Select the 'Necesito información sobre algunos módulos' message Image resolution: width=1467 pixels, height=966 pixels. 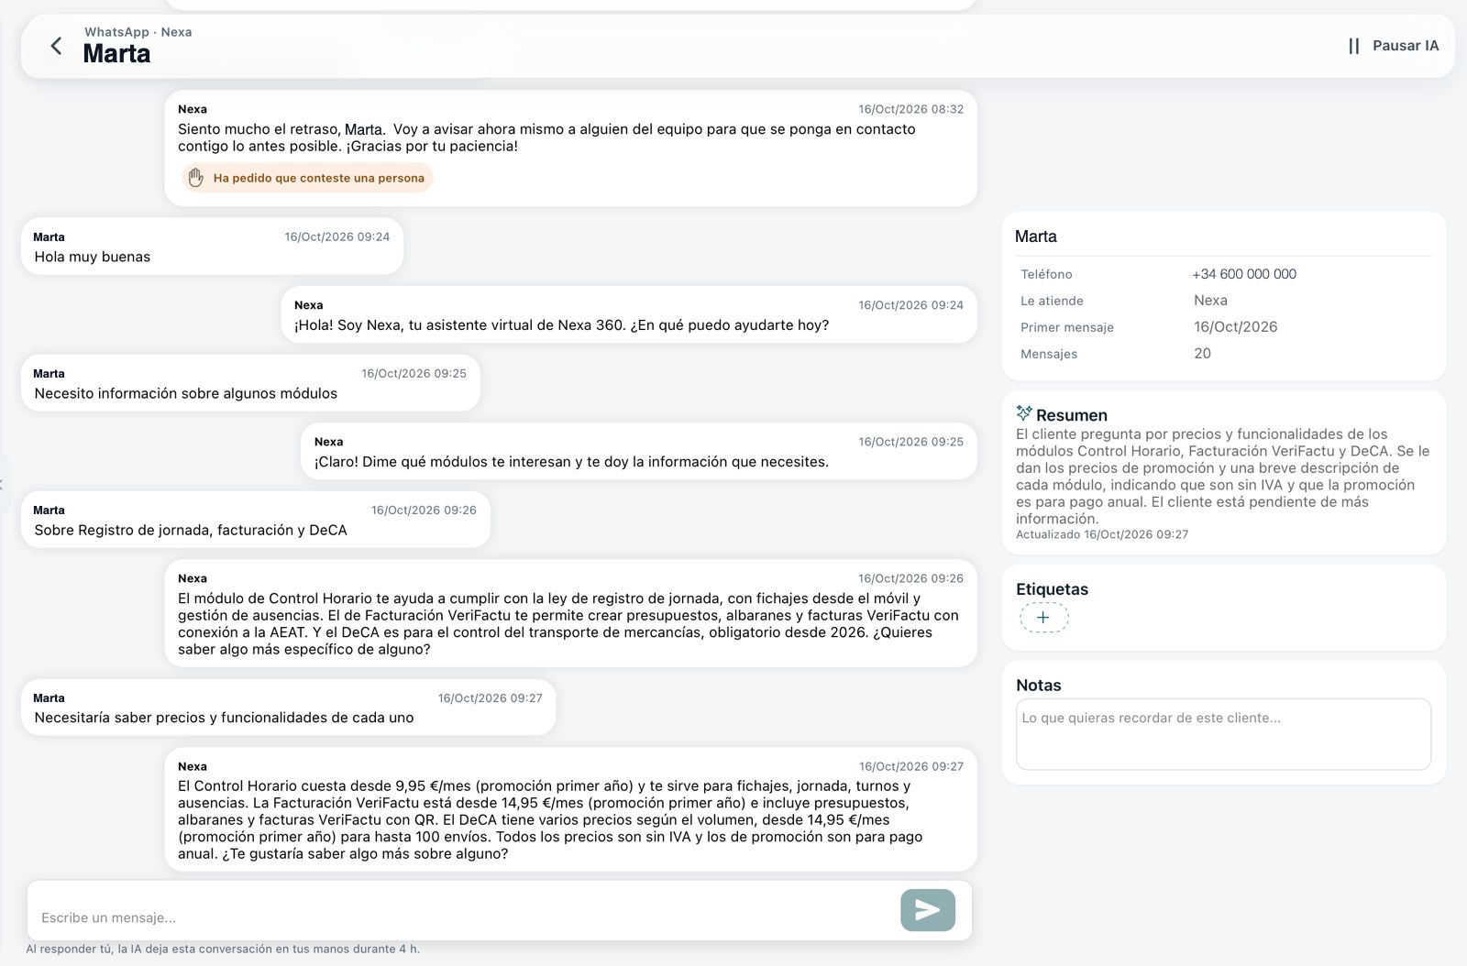[x=250, y=383]
